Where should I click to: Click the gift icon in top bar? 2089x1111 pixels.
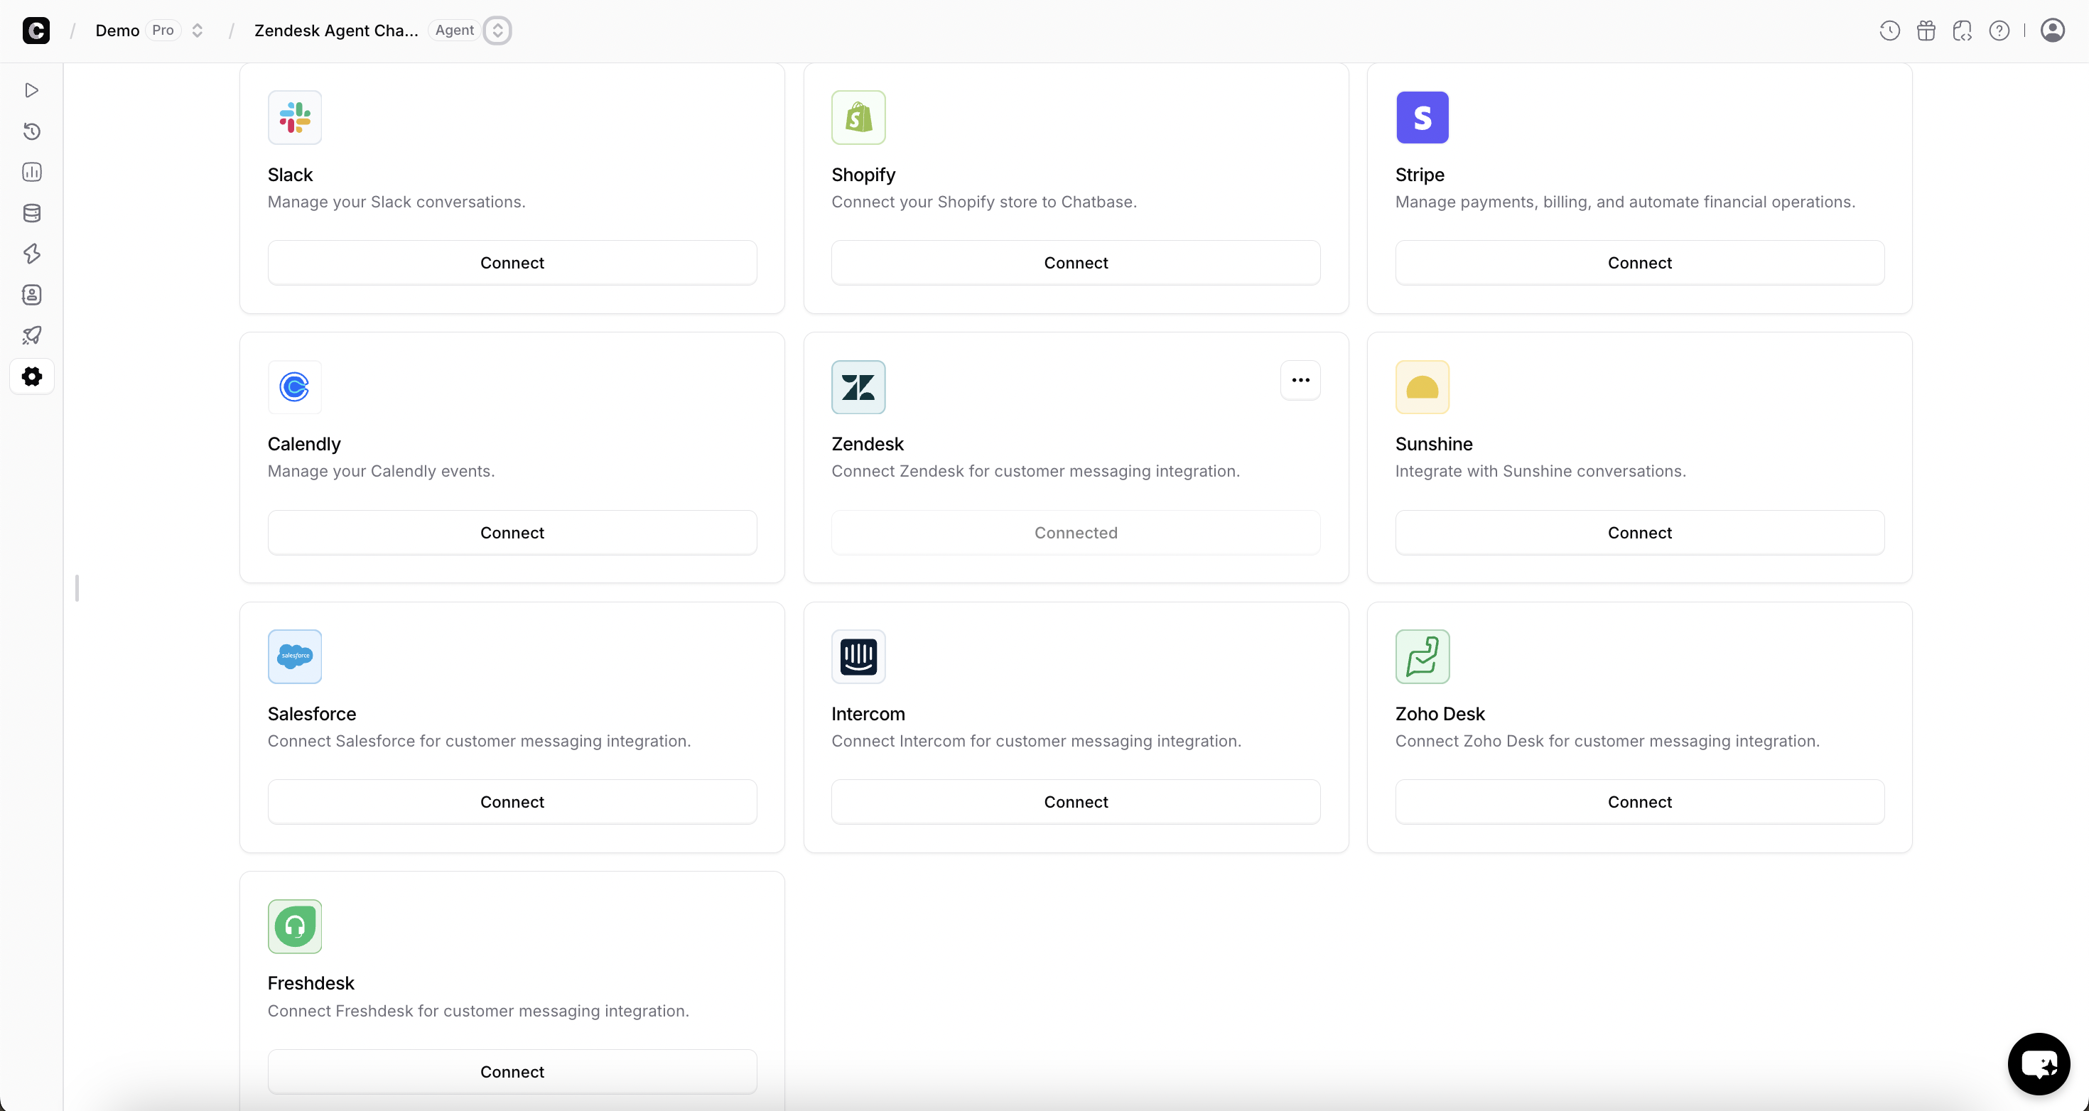click(1926, 31)
